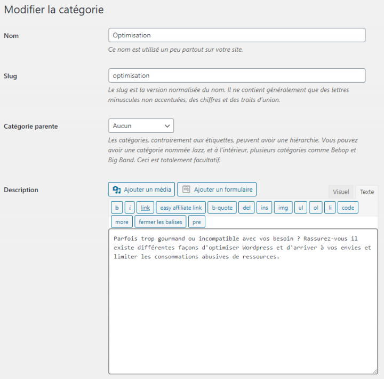The image size is (384, 379).
Task: Insert an image with the img button
Action: point(283,208)
